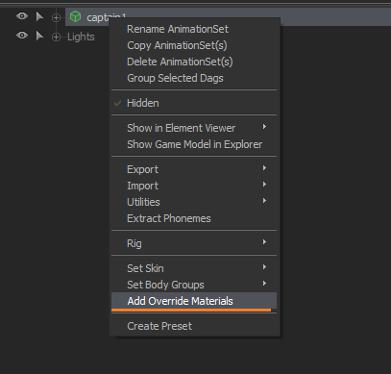Choose Rename AnimationSet
This screenshot has height=374, width=391.
pos(194,29)
